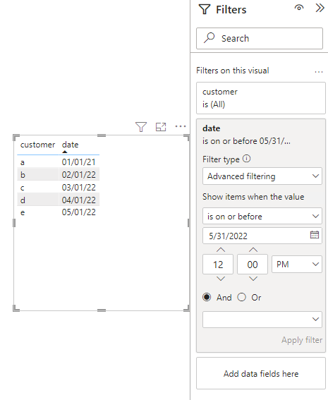Viewport: 328px width, 400px height.
Task: Click the Add data fields here well
Action: click(261, 373)
